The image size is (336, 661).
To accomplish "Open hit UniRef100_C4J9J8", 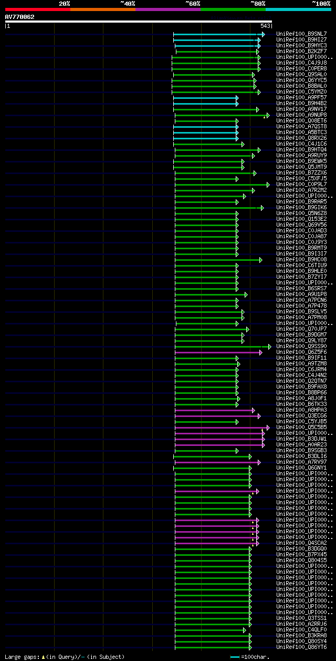I will [x=301, y=63].
